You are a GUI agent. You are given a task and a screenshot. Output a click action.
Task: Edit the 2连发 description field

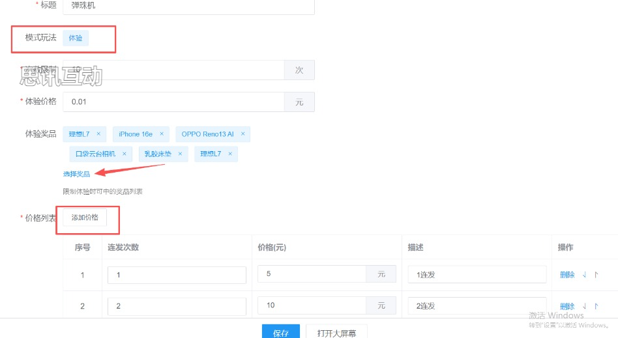477,306
